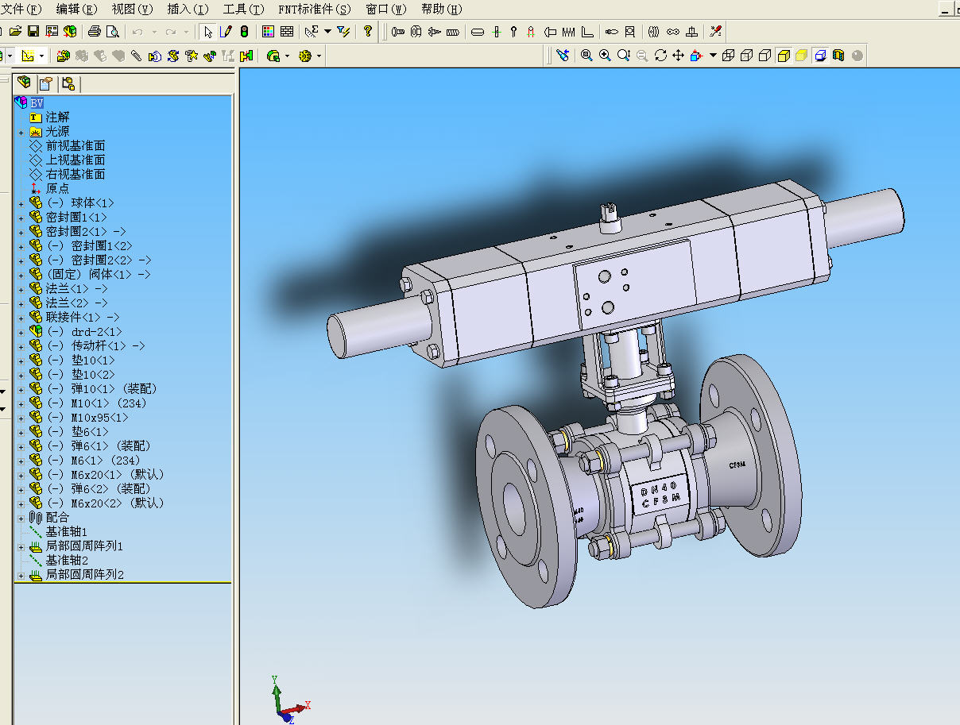
Task: Switch to Wireframe display mode
Action: pos(728,56)
